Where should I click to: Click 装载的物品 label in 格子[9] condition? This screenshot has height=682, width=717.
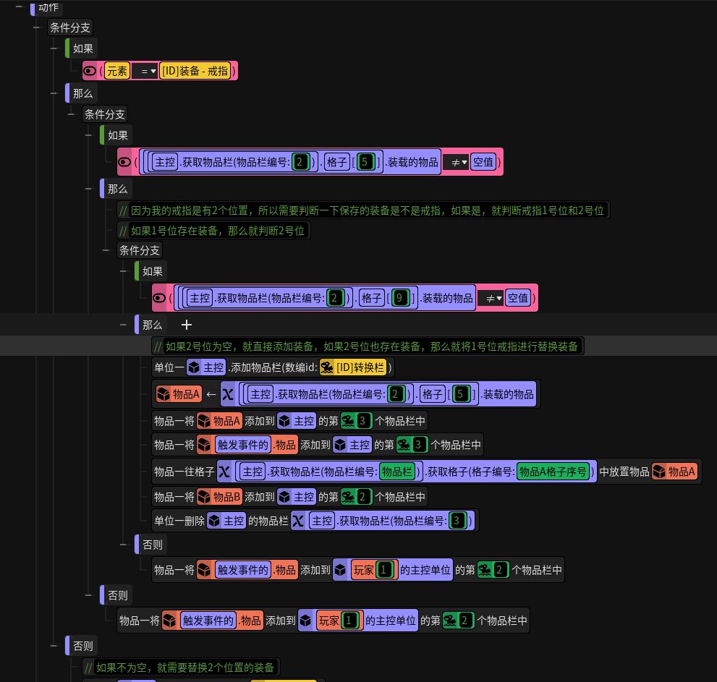click(447, 298)
